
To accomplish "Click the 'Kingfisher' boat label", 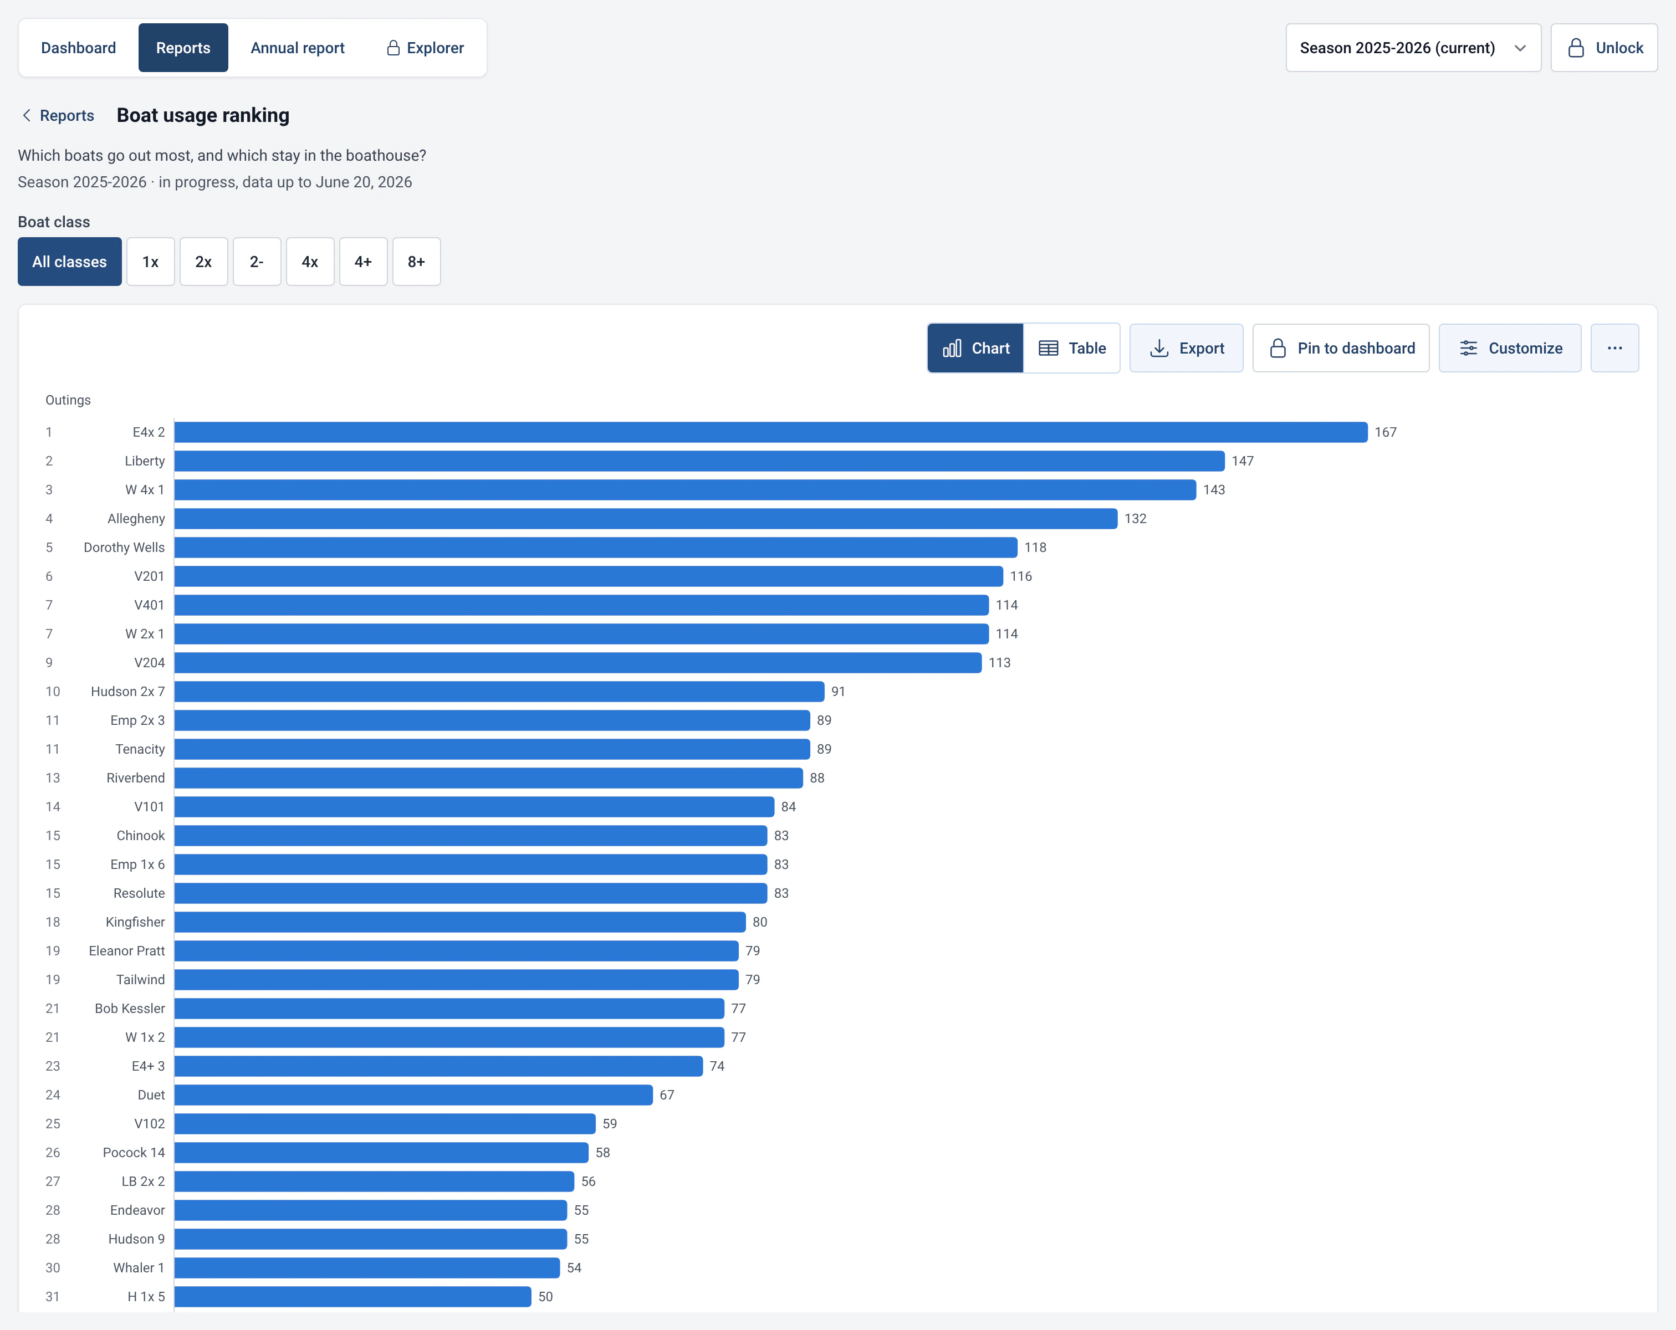I will coord(135,922).
